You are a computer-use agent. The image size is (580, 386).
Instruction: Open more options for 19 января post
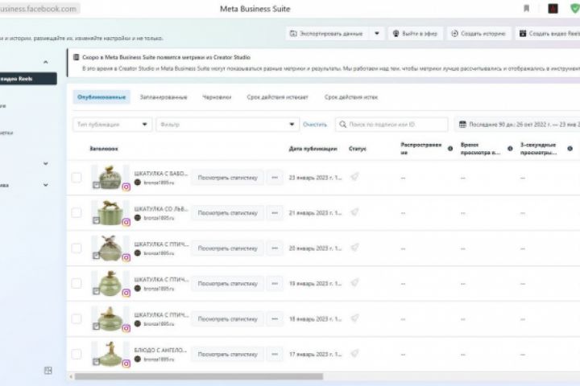coord(275,284)
